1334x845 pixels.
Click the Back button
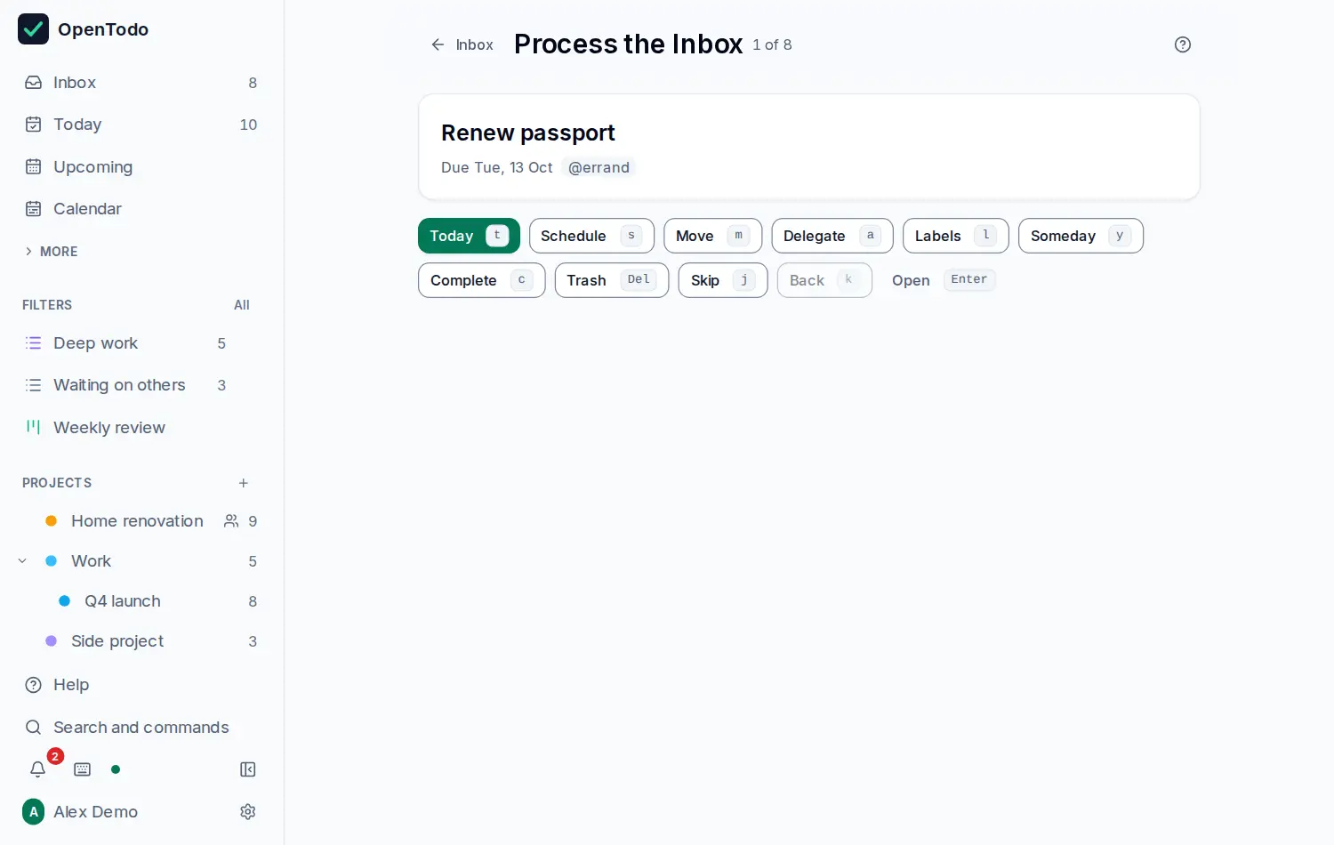click(824, 280)
